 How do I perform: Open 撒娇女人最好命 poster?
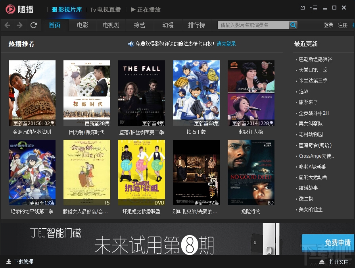87,173
